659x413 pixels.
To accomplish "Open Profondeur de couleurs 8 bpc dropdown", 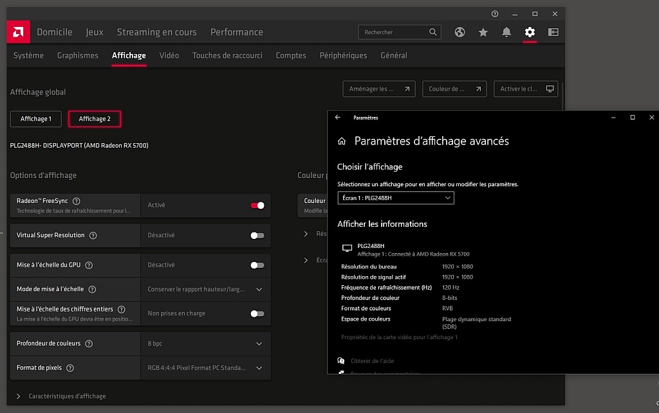I will click(x=206, y=344).
